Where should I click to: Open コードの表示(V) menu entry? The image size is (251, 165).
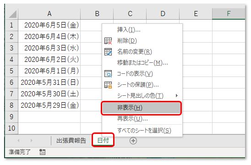pos(142,74)
